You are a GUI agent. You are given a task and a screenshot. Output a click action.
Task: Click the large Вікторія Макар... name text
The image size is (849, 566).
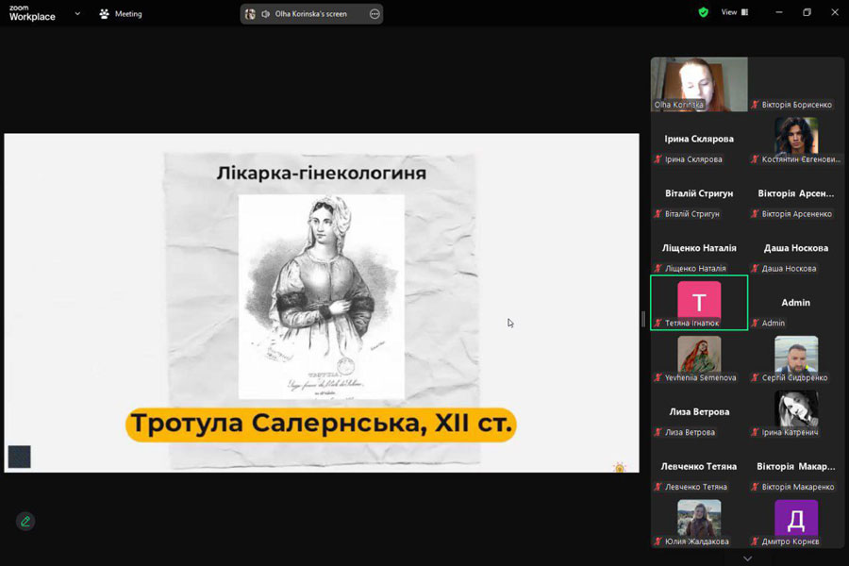pos(796,466)
